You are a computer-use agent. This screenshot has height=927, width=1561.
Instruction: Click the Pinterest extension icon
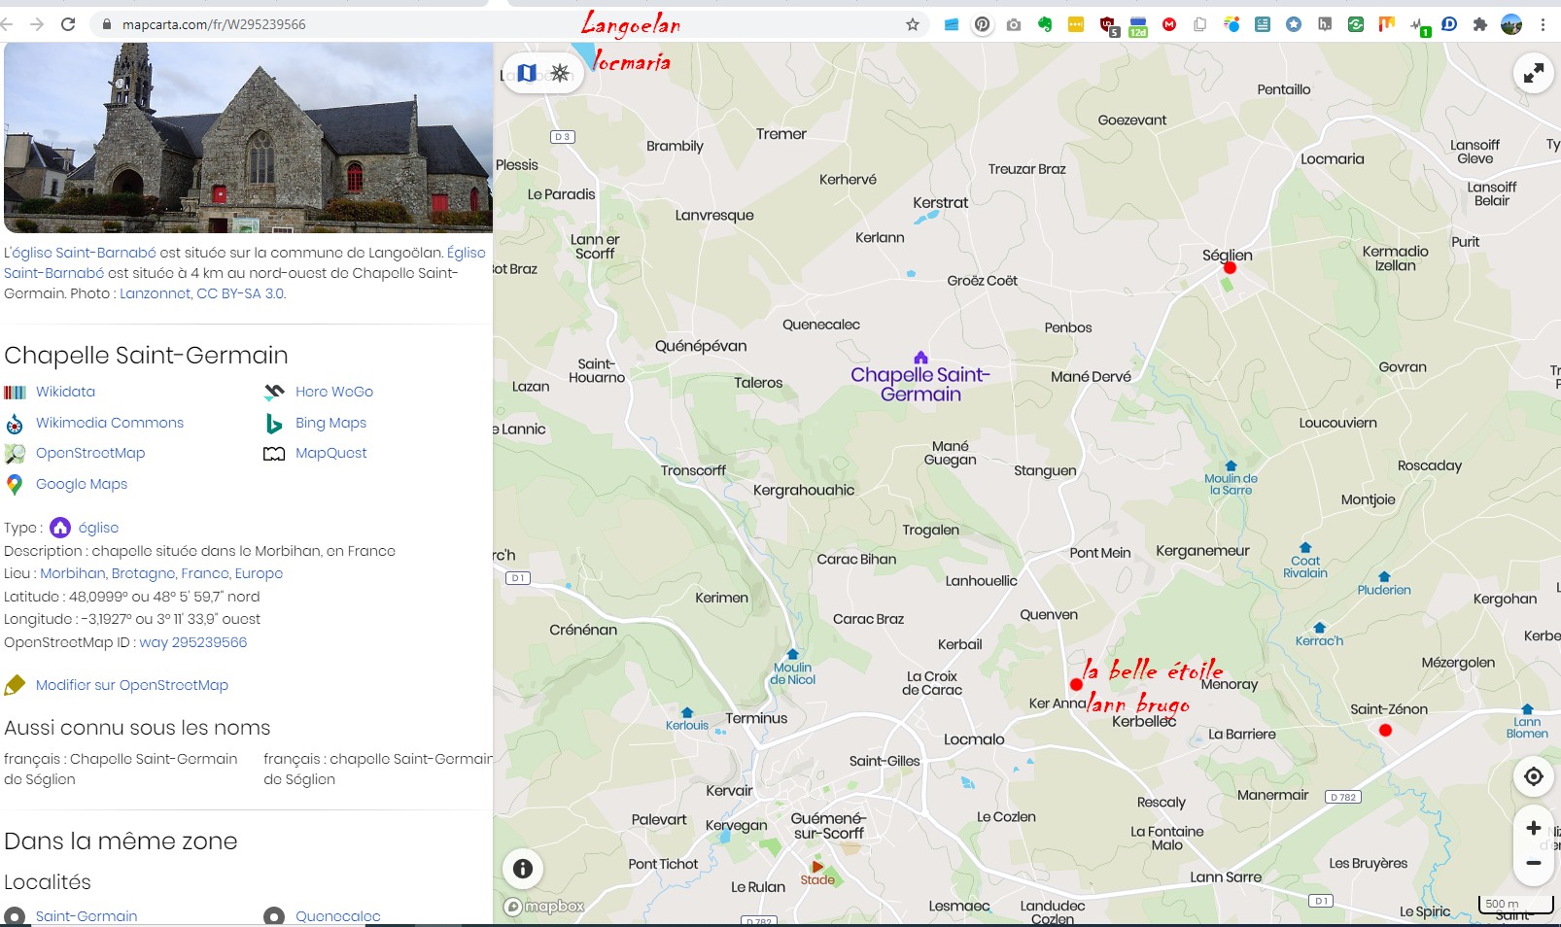(983, 24)
